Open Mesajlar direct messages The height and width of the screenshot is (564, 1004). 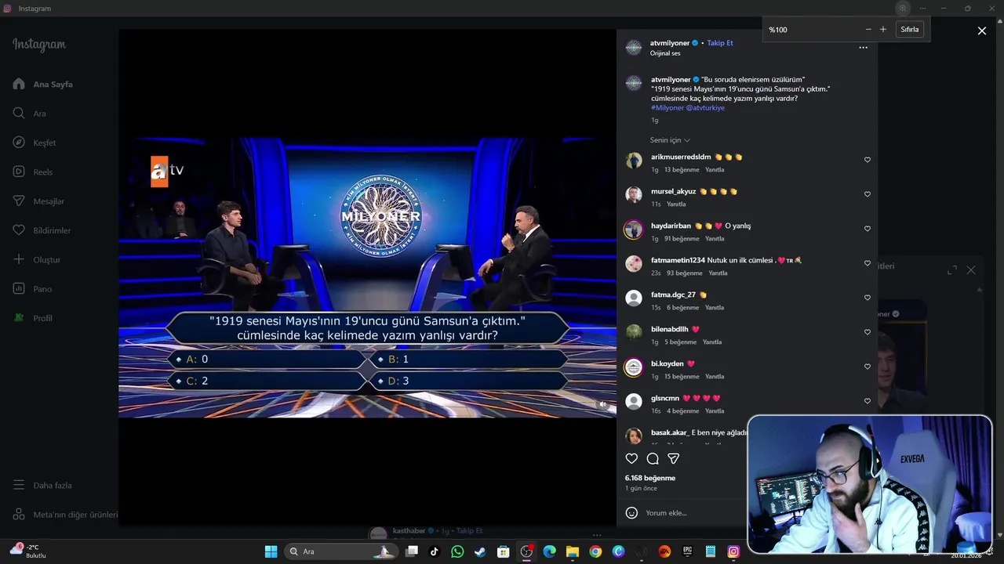point(38,201)
